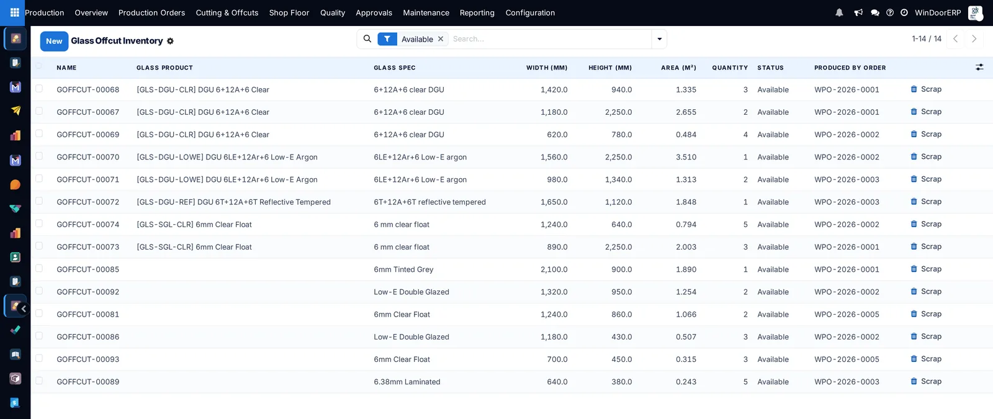Open the green checkmark sidebar app
The width and height of the screenshot is (993, 419).
(16, 330)
